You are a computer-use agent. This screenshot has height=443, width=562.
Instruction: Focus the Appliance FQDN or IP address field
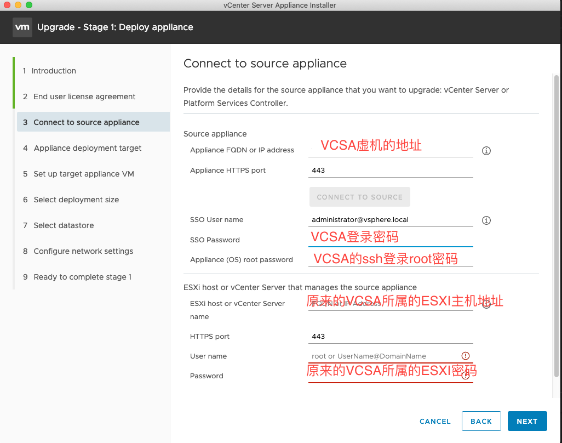[391, 149]
